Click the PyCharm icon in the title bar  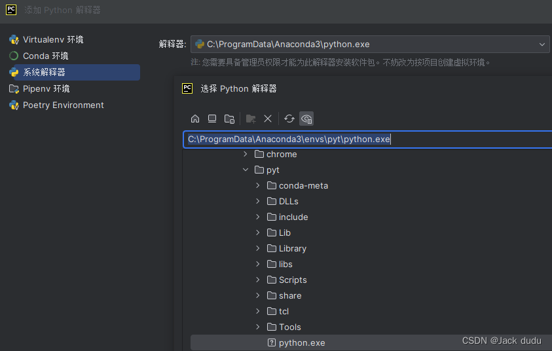[x=11, y=10]
